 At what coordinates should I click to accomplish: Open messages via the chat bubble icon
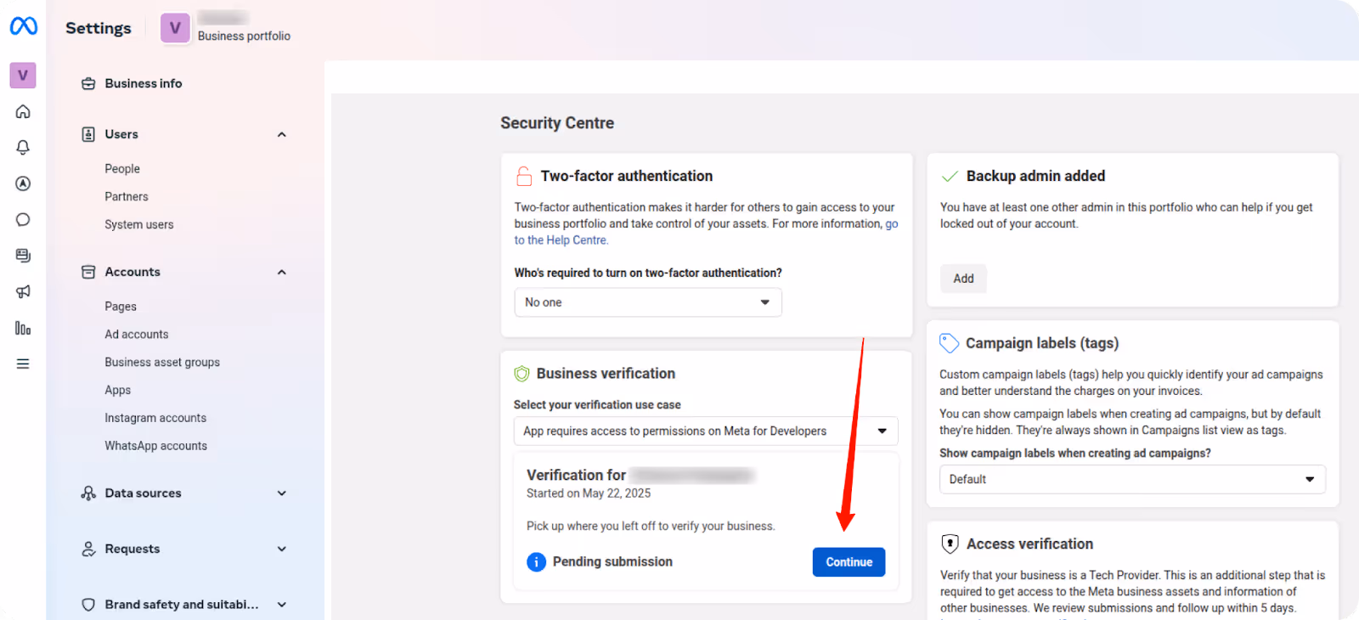(x=22, y=219)
